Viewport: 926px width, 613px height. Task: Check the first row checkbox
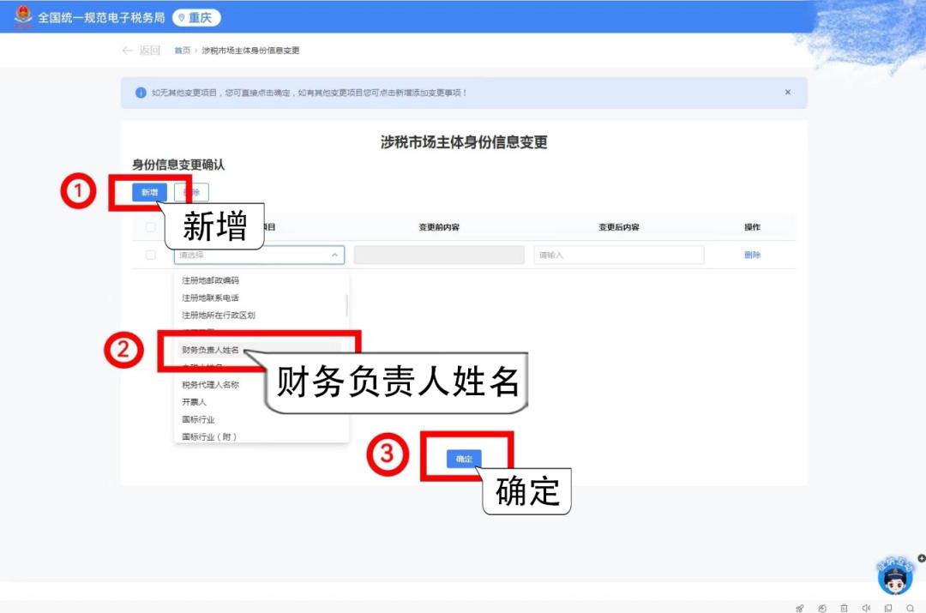(151, 255)
